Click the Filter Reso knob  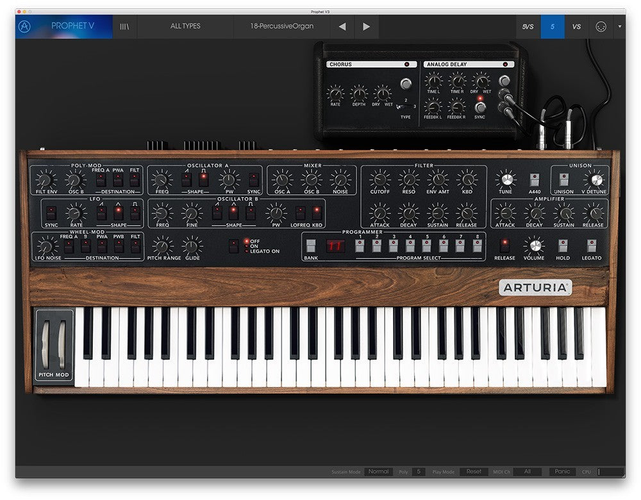pos(409,179)
